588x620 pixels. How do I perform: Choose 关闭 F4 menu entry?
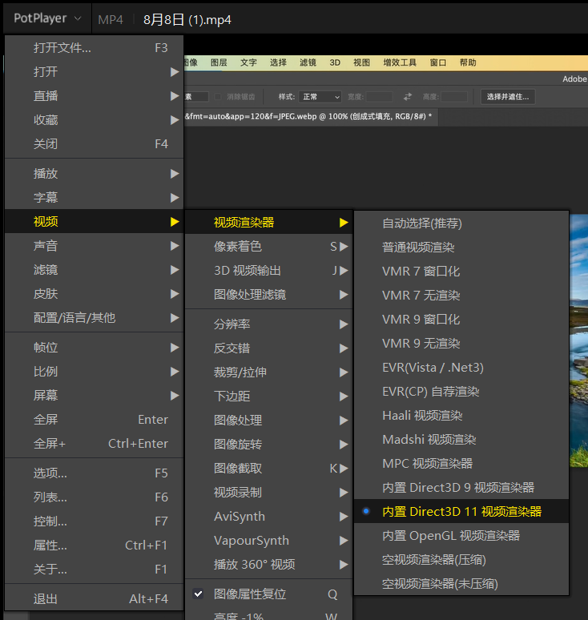coord(94,144)
